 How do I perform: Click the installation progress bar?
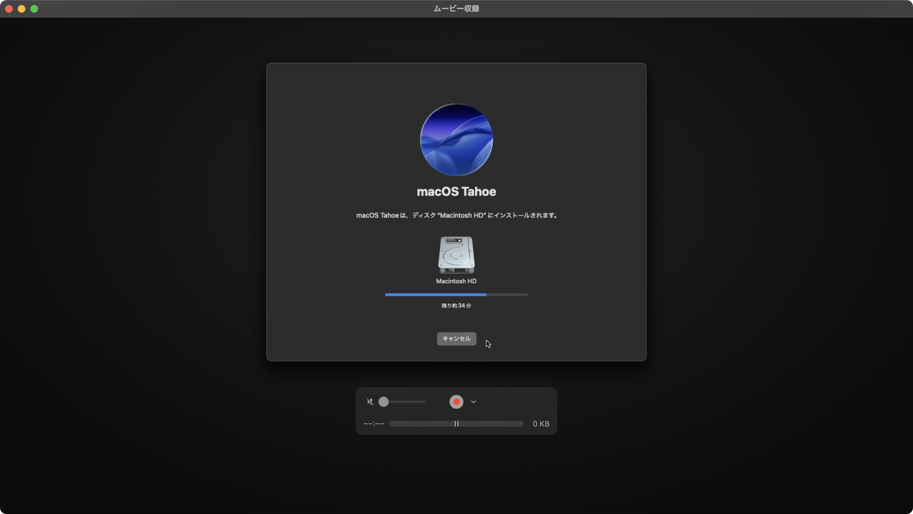pos(456,295)
